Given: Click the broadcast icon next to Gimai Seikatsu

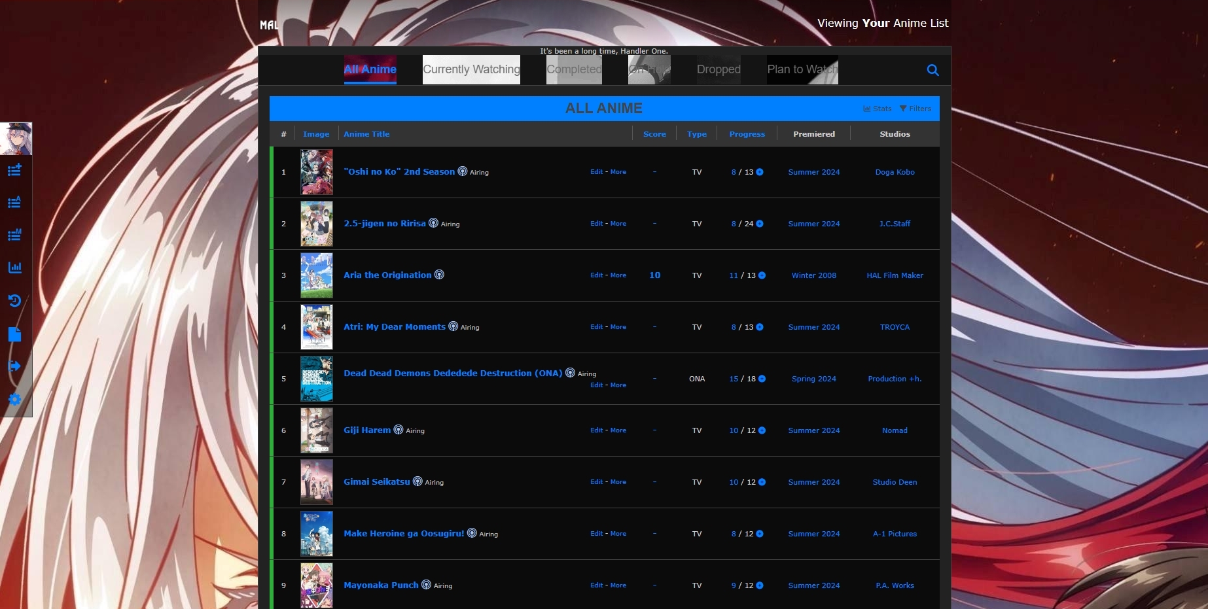Looking at the screenshot, I should [417, 481].
